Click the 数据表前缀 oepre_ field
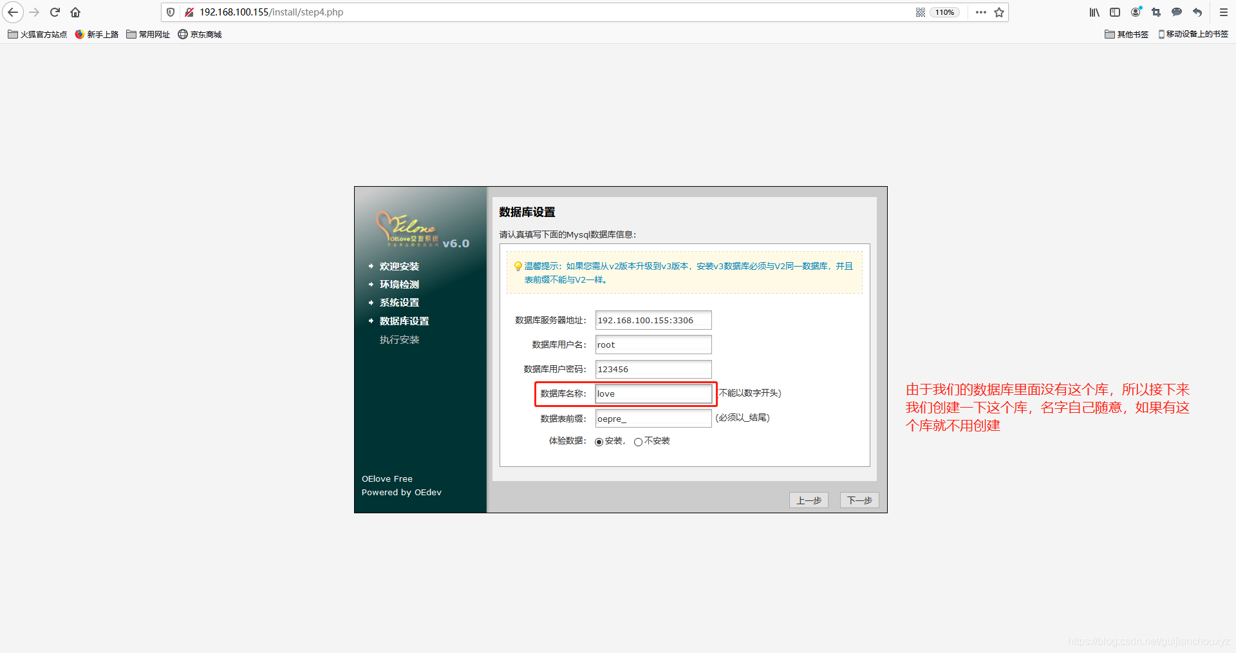1236x653 pixels. (653, 419)
